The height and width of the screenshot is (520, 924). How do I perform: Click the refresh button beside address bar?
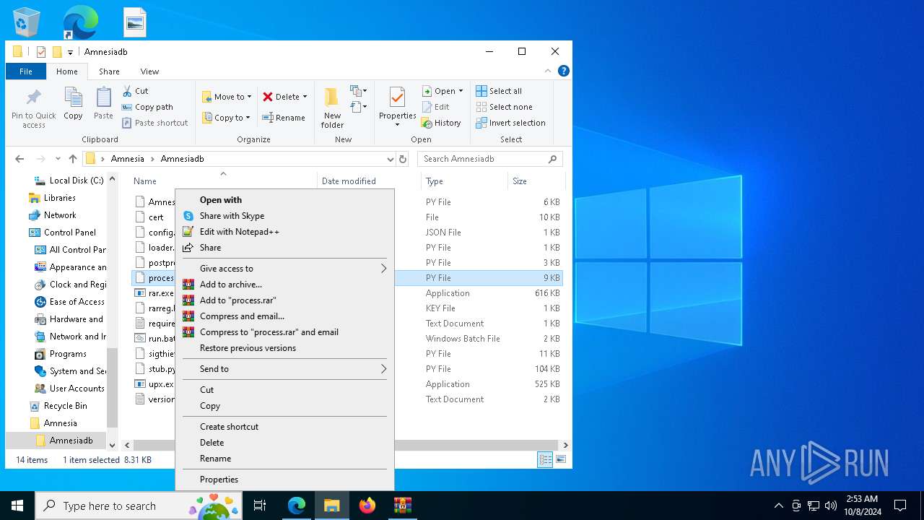click(403, 159)
